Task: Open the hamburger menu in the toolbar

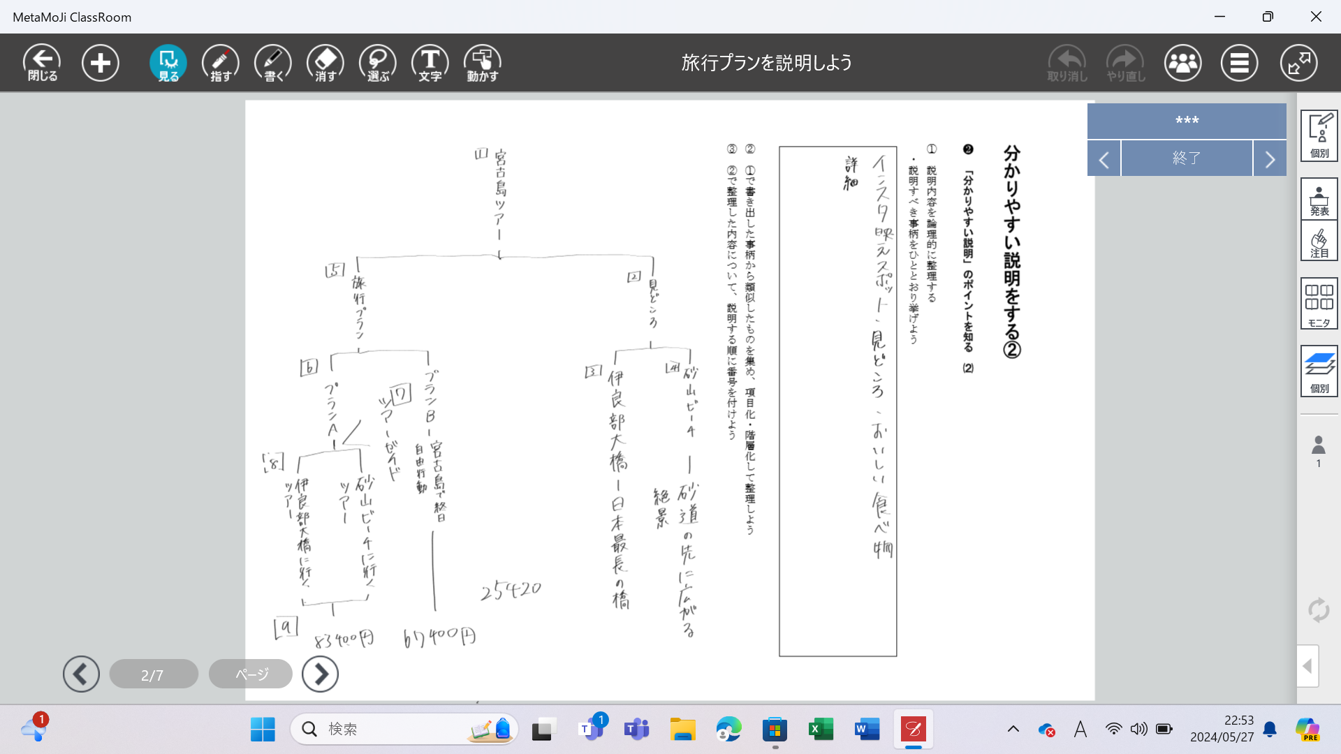Action: 1239,63
